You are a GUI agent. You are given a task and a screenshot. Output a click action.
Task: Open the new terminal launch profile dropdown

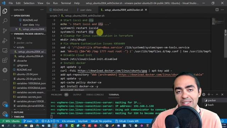(212, 95)
